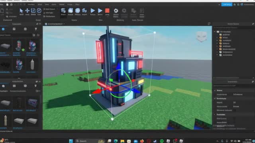Open the first camera-icon tab of lower panel
This screenshot has height=143, width=255.
[3, 86]
